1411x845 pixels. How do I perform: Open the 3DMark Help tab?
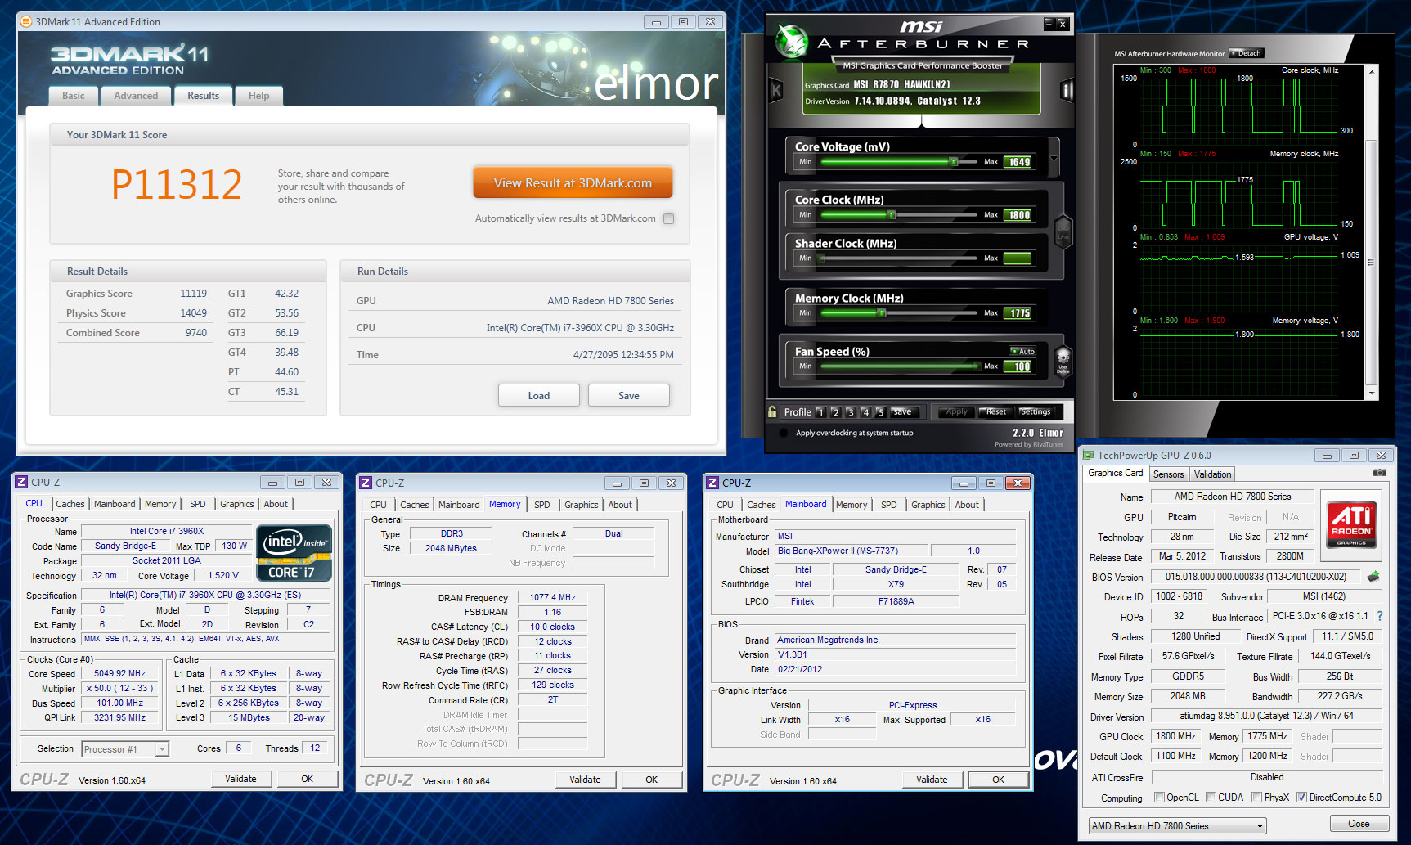pyautogui.click(x=258, y=96)
